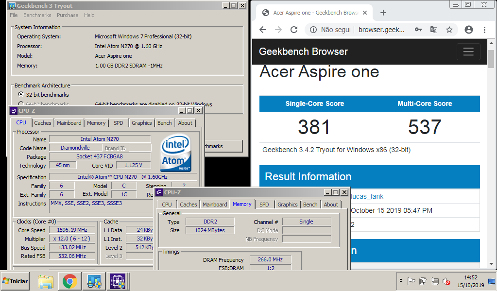
Task: Click the network tray icon
Action: (434, 281)
